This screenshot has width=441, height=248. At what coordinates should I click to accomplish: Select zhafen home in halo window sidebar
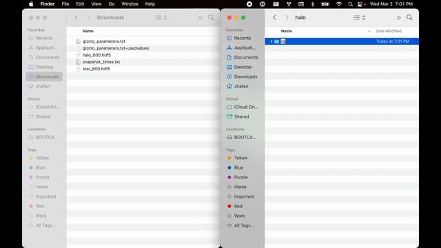237,86
